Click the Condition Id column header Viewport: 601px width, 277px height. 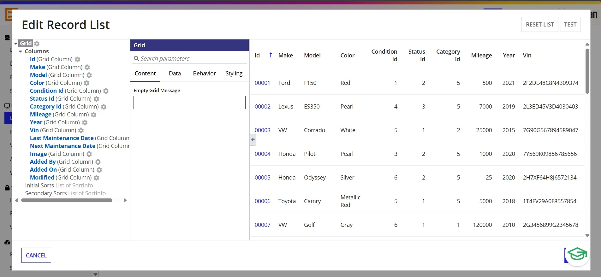pyautogui.click(x=384, y=56)
